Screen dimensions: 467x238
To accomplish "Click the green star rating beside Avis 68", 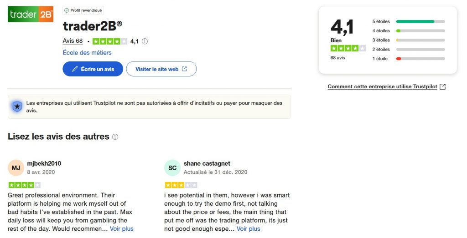I will [x=110, y=41].
